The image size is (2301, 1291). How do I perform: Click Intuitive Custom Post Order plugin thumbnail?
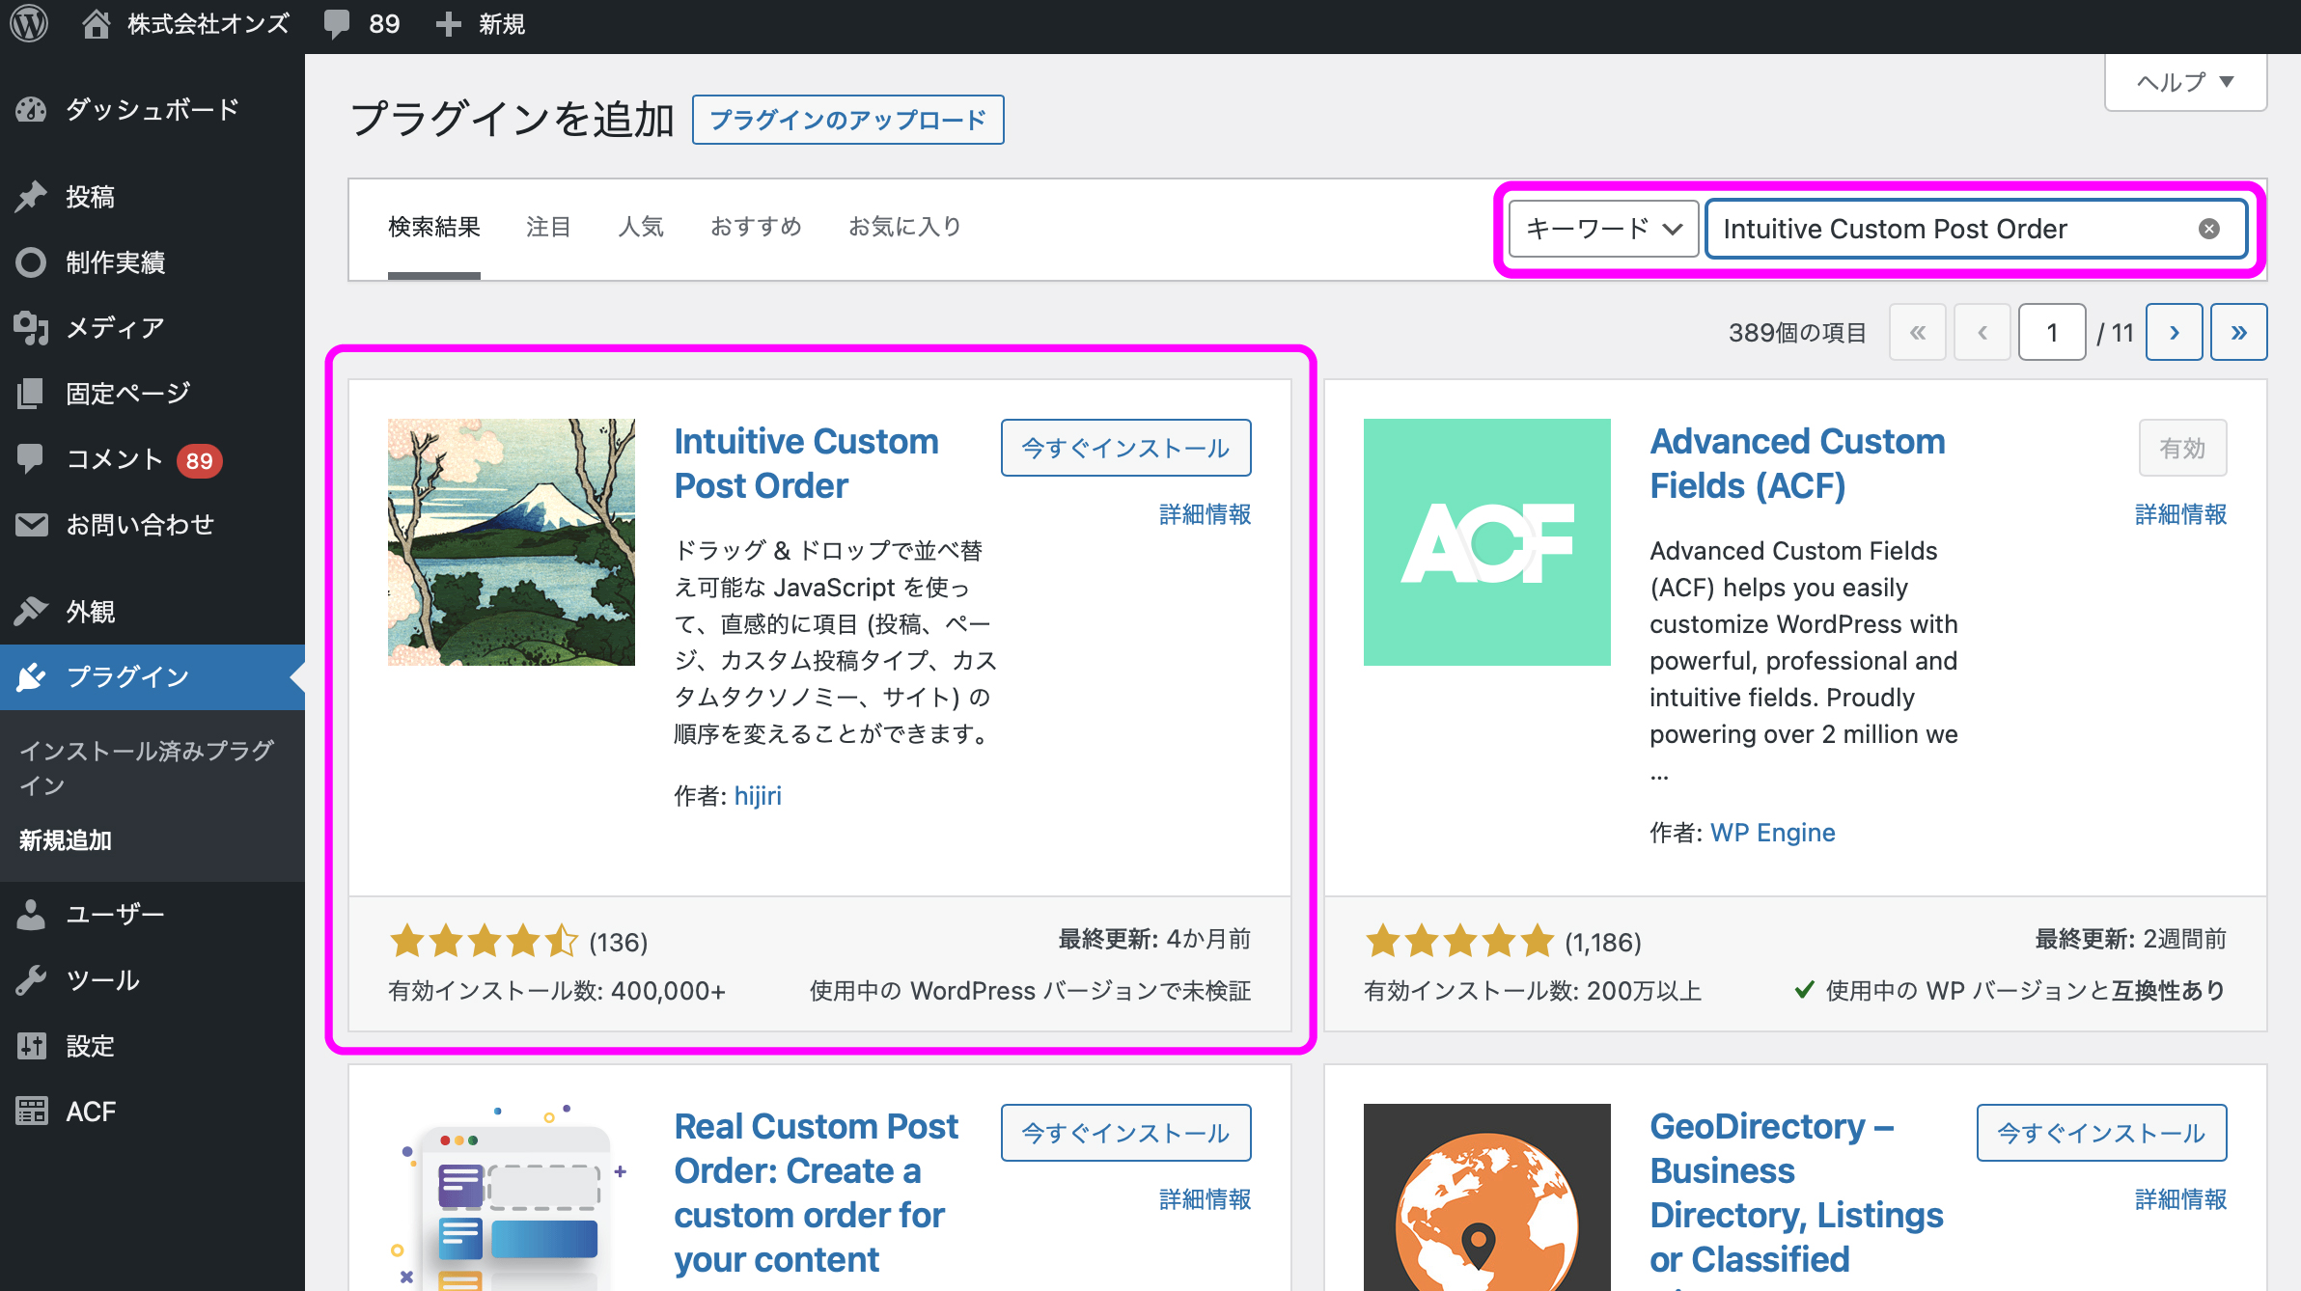click(512, 542)
